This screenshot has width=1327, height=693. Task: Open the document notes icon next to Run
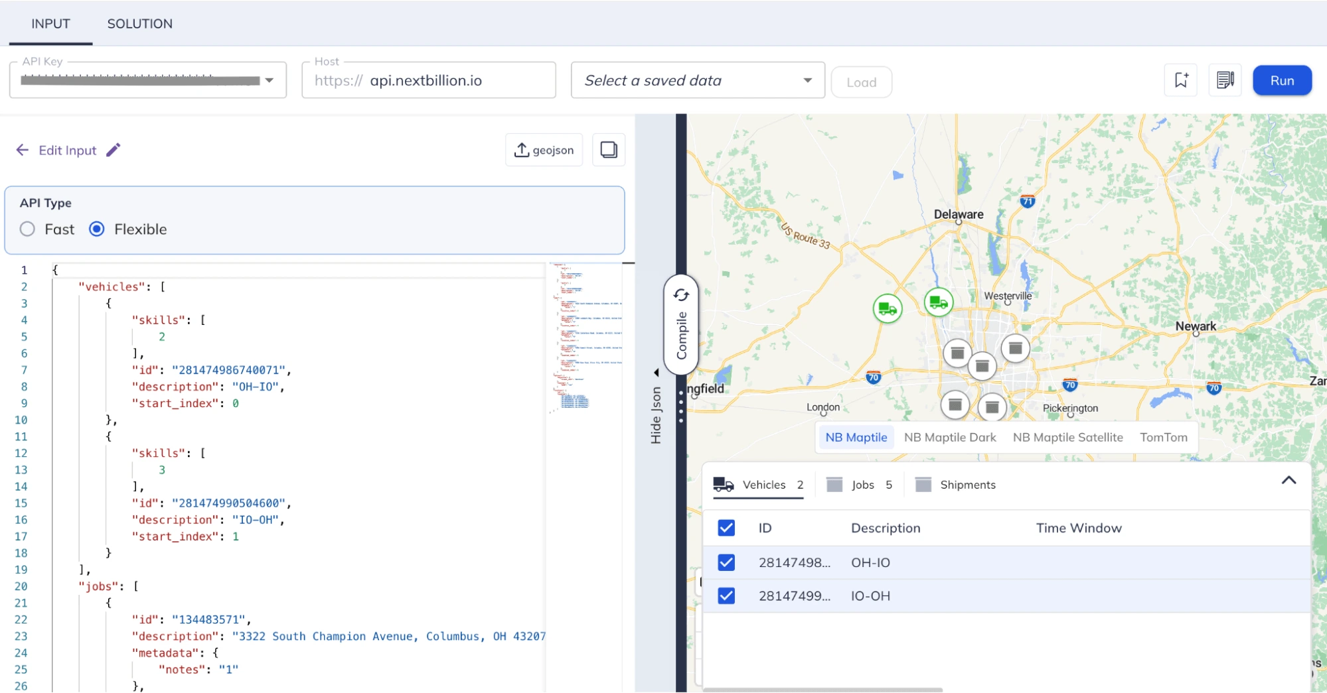[1225, 80]
